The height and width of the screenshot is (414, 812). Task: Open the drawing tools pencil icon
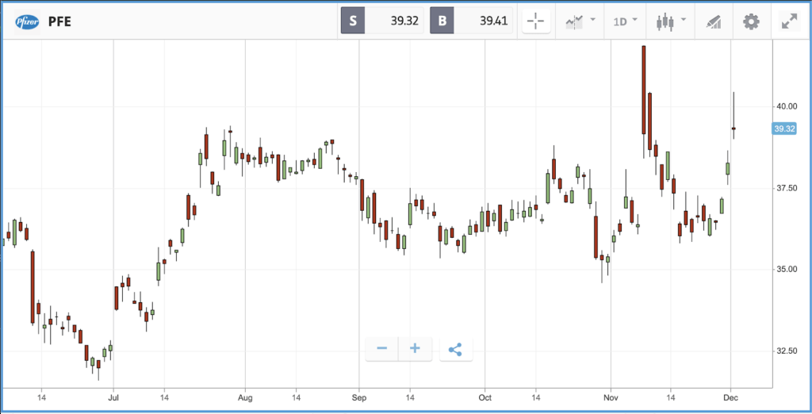(x=714, y=22)
